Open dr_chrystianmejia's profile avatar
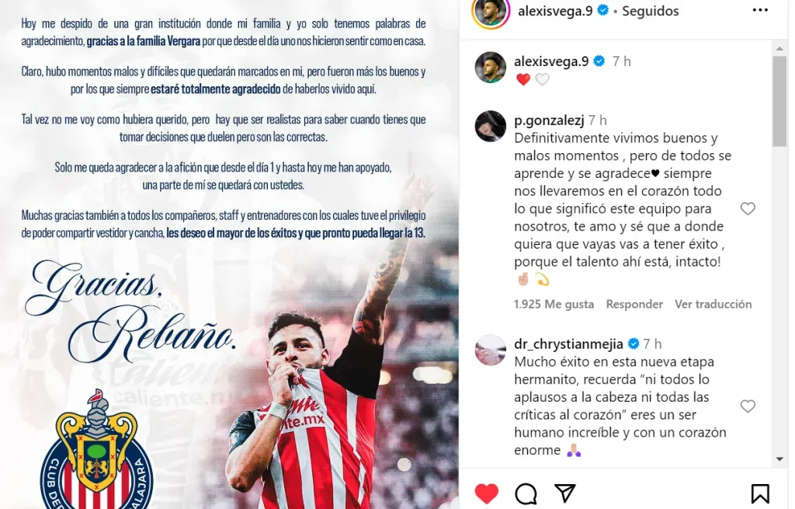Screen dimensions: 795x509 coord(491,350)
